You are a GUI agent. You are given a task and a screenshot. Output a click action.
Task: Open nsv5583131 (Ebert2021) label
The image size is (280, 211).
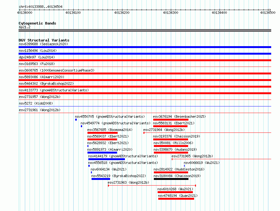click(174, 123)
